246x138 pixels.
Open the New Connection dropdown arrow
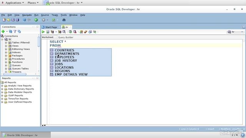[7, 31]
